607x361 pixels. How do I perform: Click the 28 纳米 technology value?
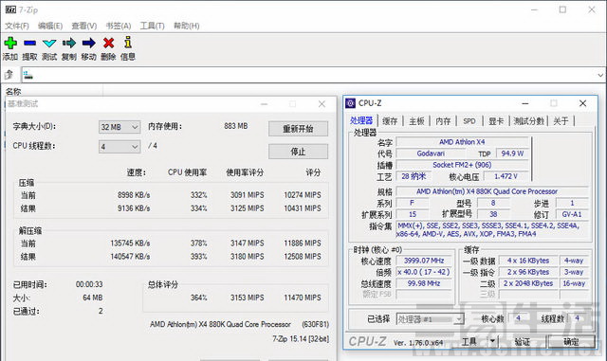[414, 176]
